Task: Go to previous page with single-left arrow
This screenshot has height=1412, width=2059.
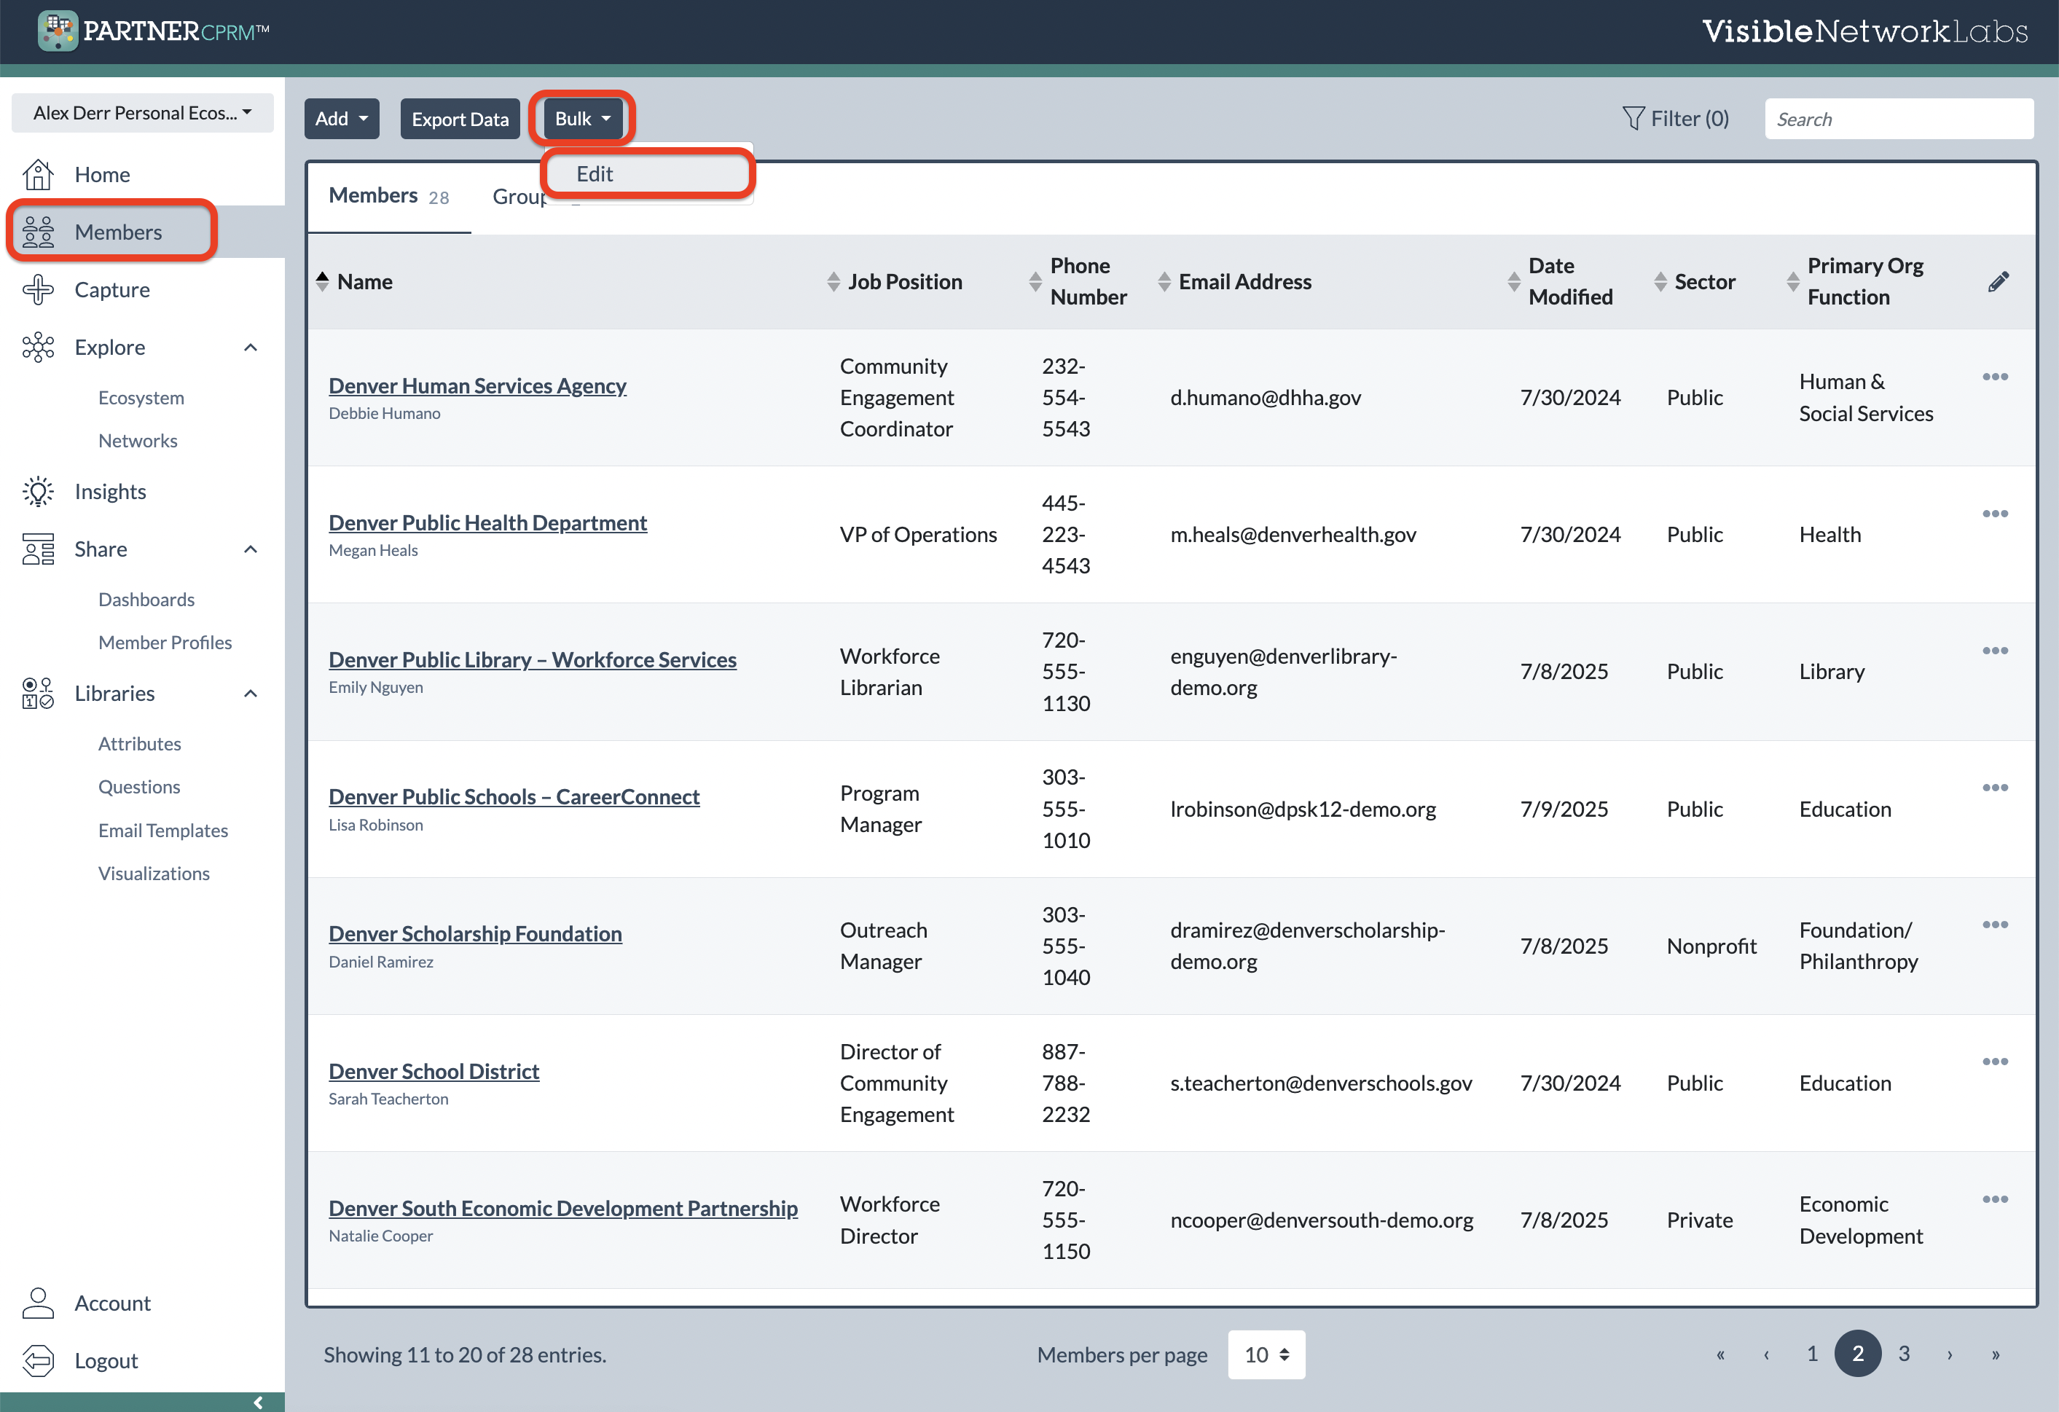Action: (x=1766, y=1354)
